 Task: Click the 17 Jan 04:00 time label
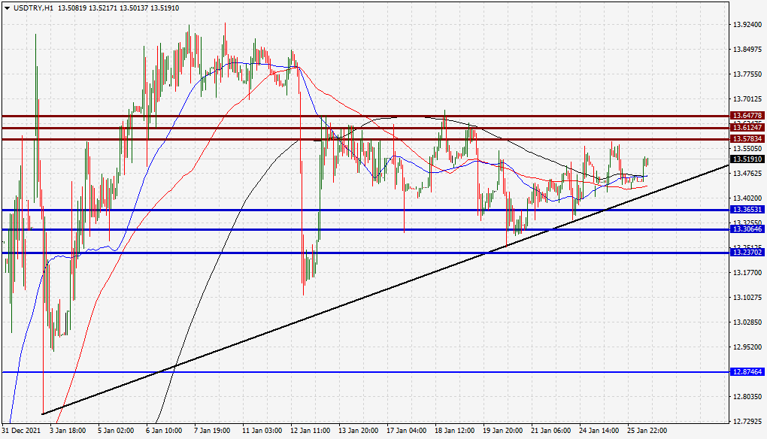[406, 431]
